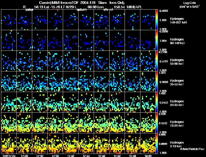Click the '3.666' color scale value
This screenshot has width=206, height=157.
coord(162,135)
